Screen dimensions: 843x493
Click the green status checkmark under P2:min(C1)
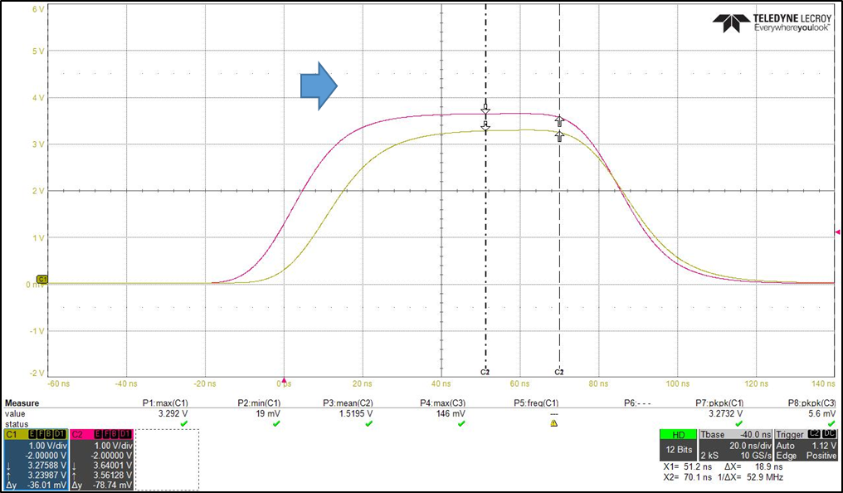[276, 423]
